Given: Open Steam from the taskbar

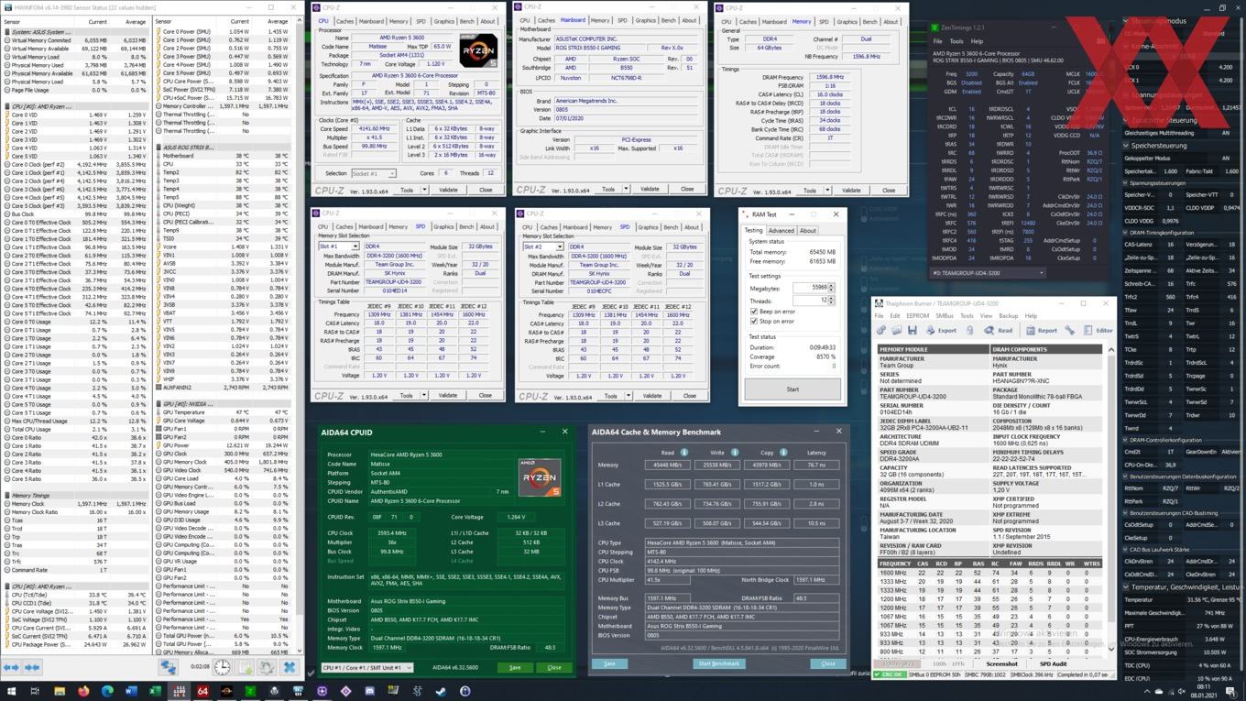Looking at the screenshot, I should 441,692.
